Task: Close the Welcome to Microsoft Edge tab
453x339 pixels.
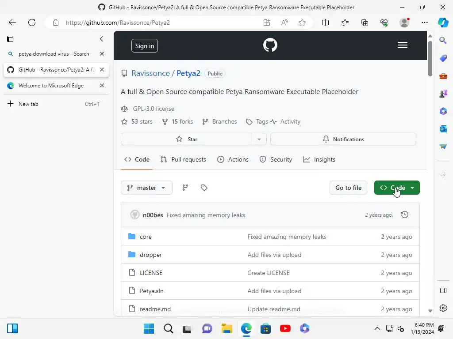Action: (102, 85)
